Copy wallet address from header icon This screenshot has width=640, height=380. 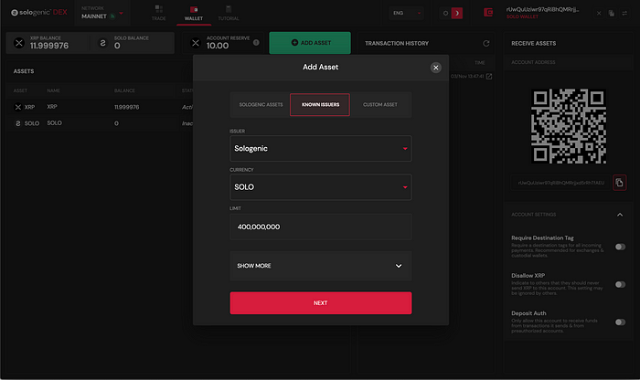pyautogui.click(x=612, y=13)
